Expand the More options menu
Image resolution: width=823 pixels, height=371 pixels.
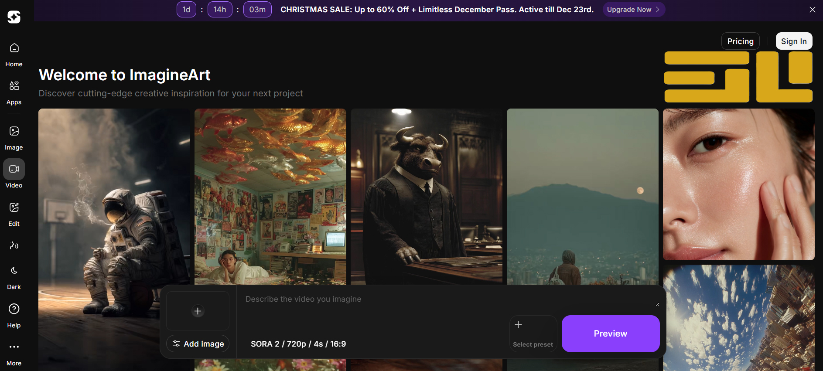(14, 353)
